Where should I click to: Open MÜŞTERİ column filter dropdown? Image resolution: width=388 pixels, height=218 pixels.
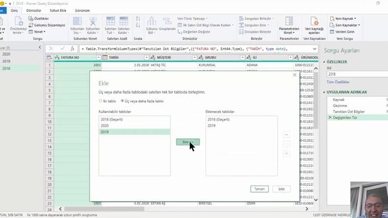(x=195, y=58)
